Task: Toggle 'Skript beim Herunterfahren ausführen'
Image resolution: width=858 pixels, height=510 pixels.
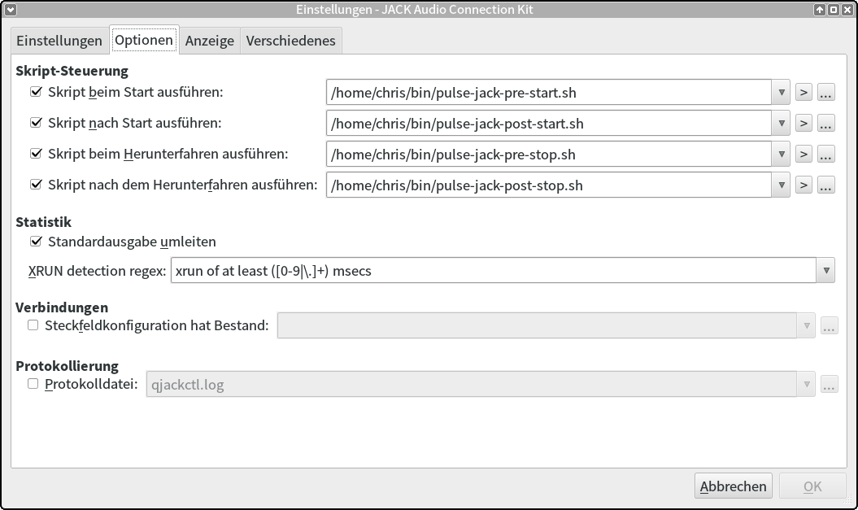Action: [x=36, y=154]
